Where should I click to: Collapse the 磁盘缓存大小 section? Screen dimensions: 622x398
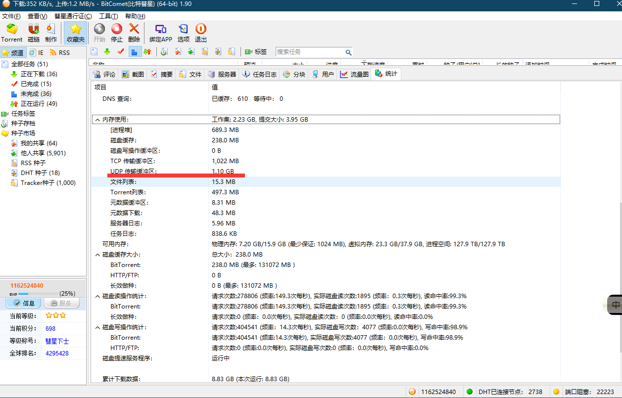(x=97, y=255)
